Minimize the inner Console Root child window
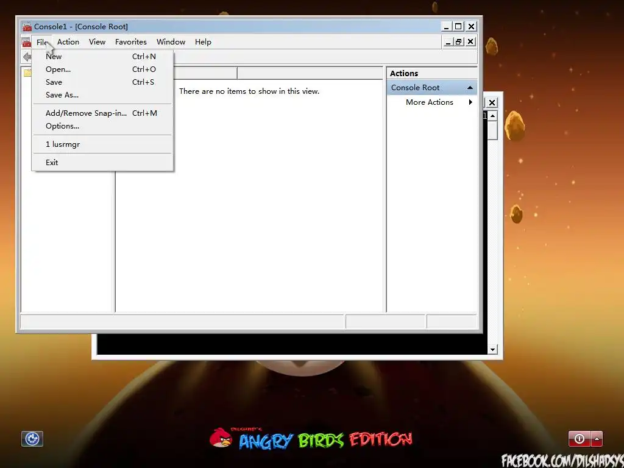Image resolution: width=624 pixels, height=468 pixels. (448, 42)
